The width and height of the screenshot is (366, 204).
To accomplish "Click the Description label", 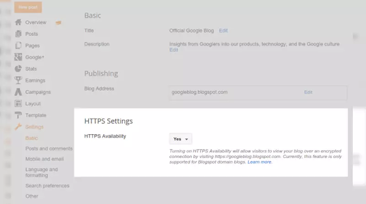I will [x=97, y=44].
